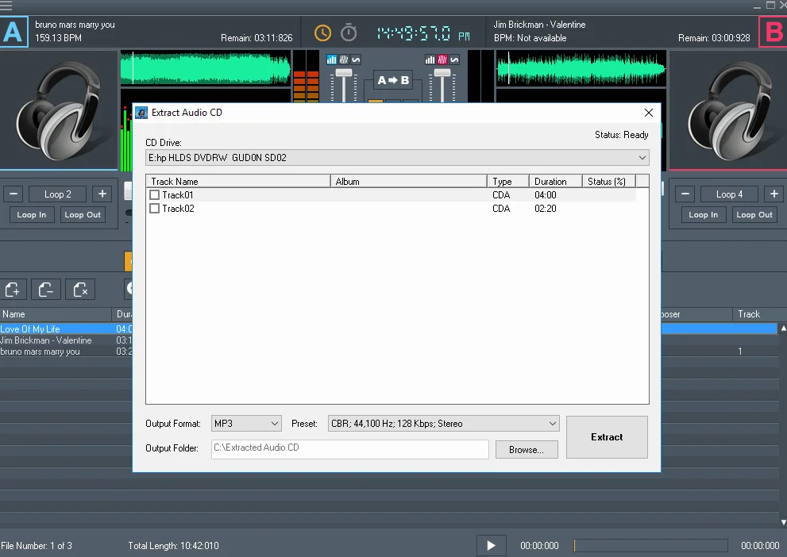Click deck B headphones image
This screenshot has height=557, width=787.
[729, 109]
